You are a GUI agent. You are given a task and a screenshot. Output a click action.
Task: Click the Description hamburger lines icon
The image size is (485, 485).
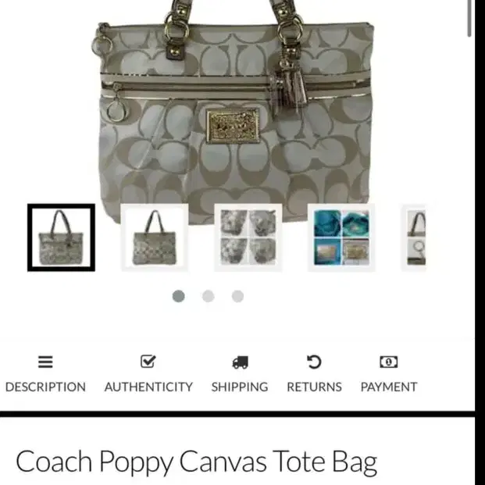[45, 362]
